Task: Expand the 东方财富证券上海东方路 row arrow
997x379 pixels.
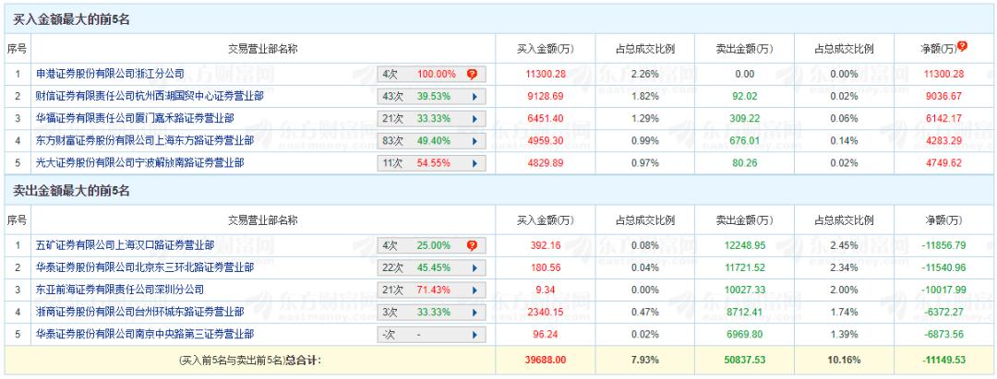Action: click(474, 140)
